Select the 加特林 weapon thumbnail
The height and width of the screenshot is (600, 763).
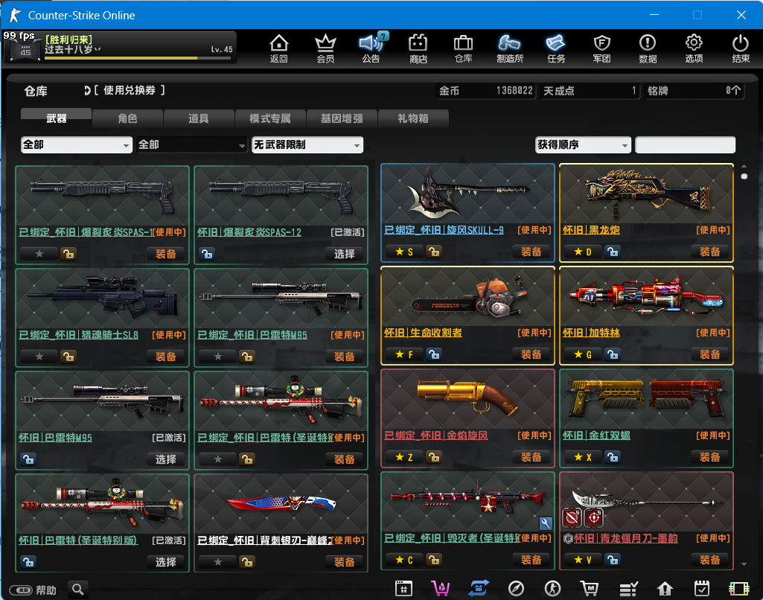click(x=646, y=297)
